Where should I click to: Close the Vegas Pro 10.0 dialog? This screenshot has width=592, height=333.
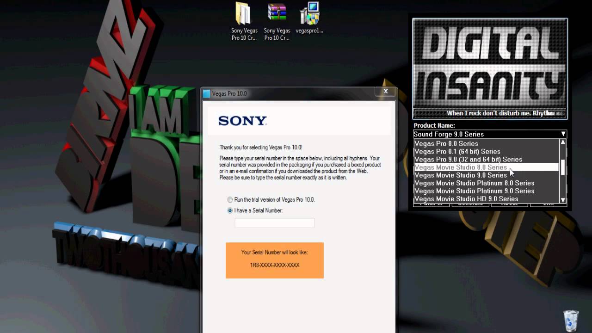click(x=386, y=92)
